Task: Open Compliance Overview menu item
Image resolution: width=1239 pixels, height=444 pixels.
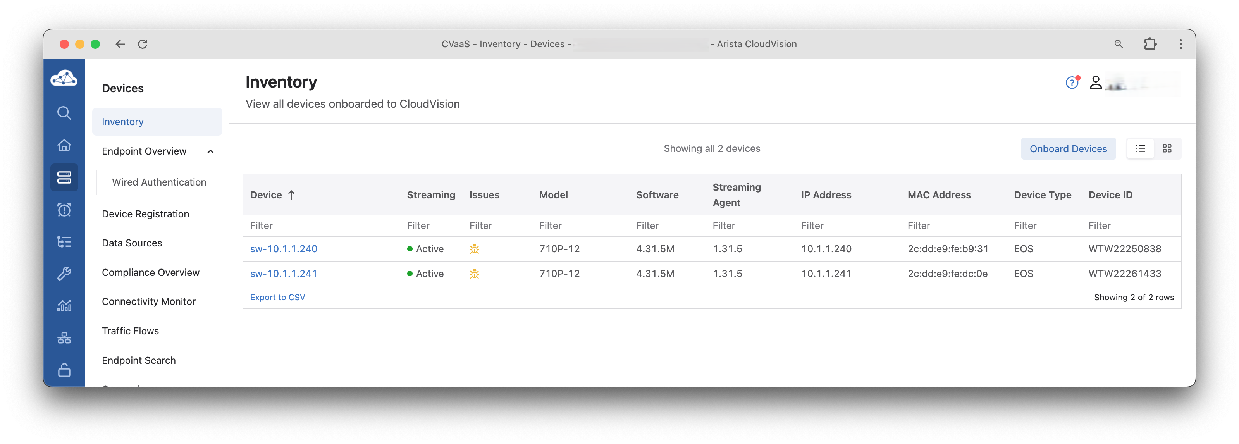Action: click(151, 272)
